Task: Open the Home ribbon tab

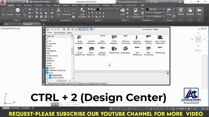Action: [x=11, y=5]
